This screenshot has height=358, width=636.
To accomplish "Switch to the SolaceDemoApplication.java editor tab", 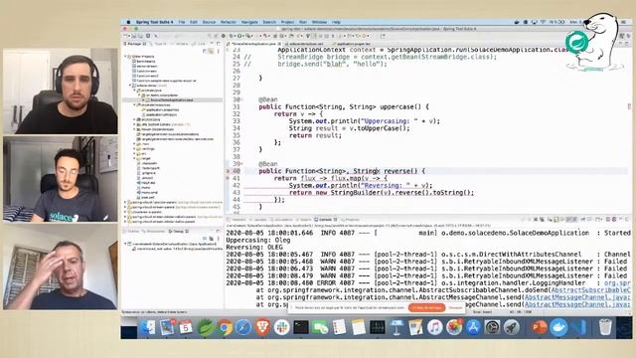I will coord(252,44).
